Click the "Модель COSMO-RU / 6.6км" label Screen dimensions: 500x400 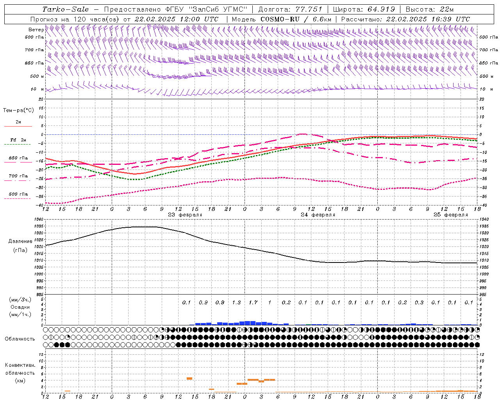[282, 19]
